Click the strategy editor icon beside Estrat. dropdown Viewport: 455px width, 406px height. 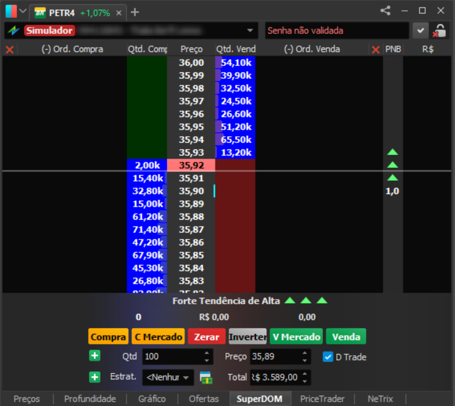206,378
